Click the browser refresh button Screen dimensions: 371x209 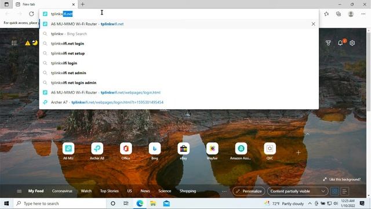click(31, 14)
